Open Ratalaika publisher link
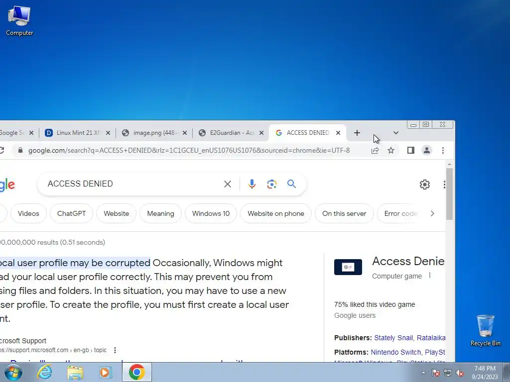Image resolution: width=510 pixels, height=382 pixels. [x=431, y=338]
